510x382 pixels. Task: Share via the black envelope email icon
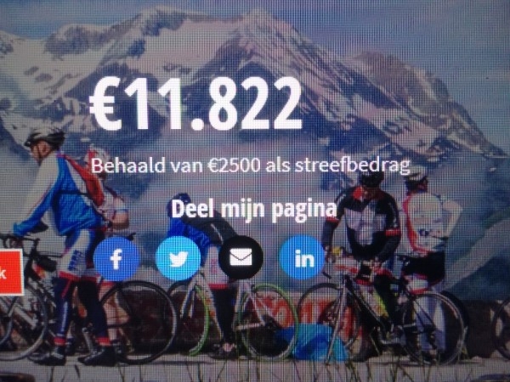(x=241, y=257)
